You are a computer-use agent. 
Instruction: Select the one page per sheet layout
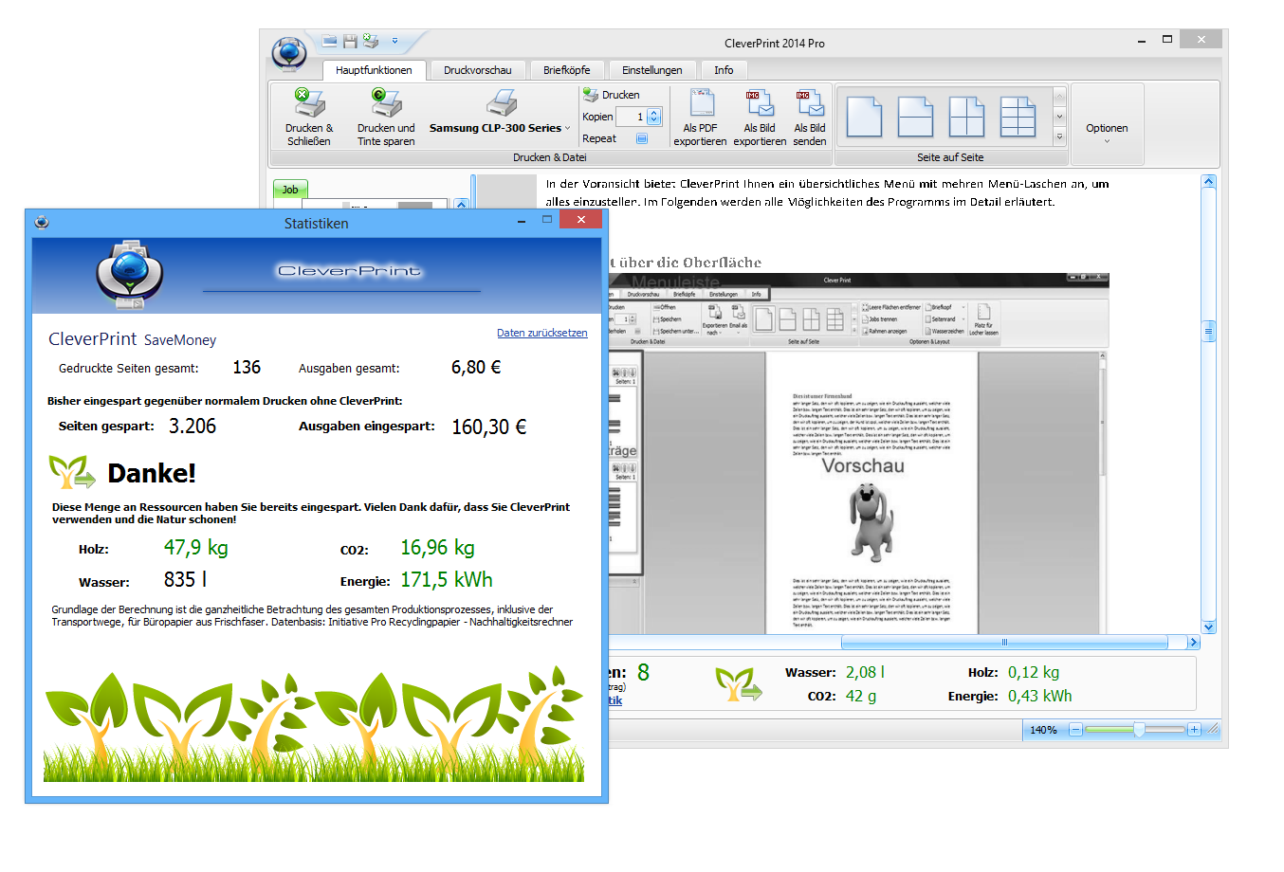865,118
